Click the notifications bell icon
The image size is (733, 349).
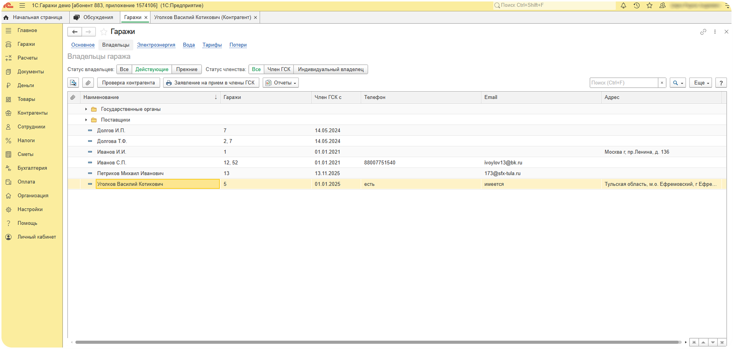[x=623, y=6]
